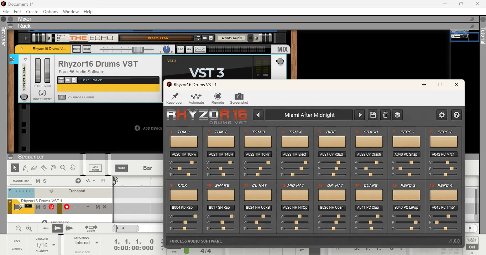Go to next Rhyzor16 preset
Image resolution: width=486 pixels, height=255 pixels.
[360, 115]
